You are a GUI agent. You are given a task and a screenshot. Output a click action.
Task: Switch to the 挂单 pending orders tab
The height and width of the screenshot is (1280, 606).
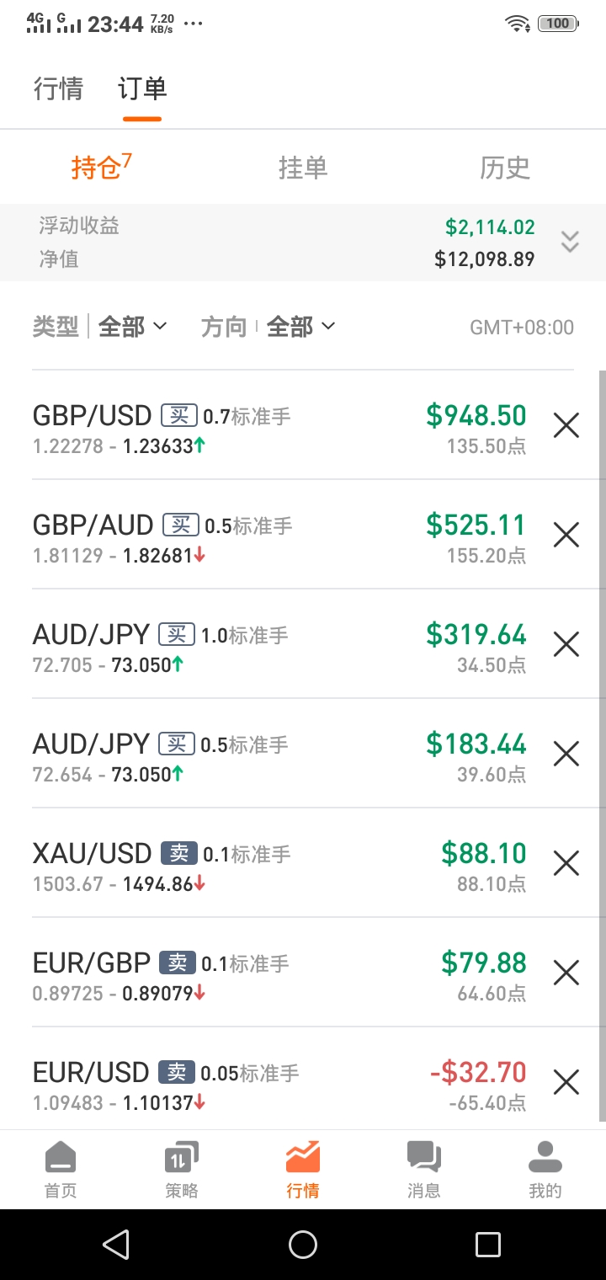click(x=303, y=168)
